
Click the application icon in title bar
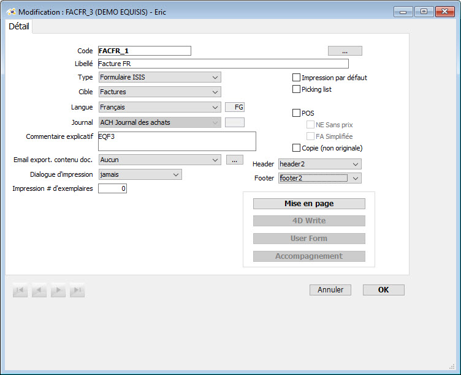(10, 12)
